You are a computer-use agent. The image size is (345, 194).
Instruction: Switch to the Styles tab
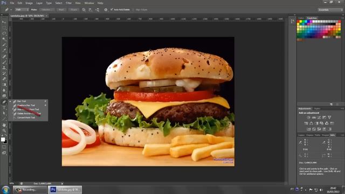tap(317, 109)
